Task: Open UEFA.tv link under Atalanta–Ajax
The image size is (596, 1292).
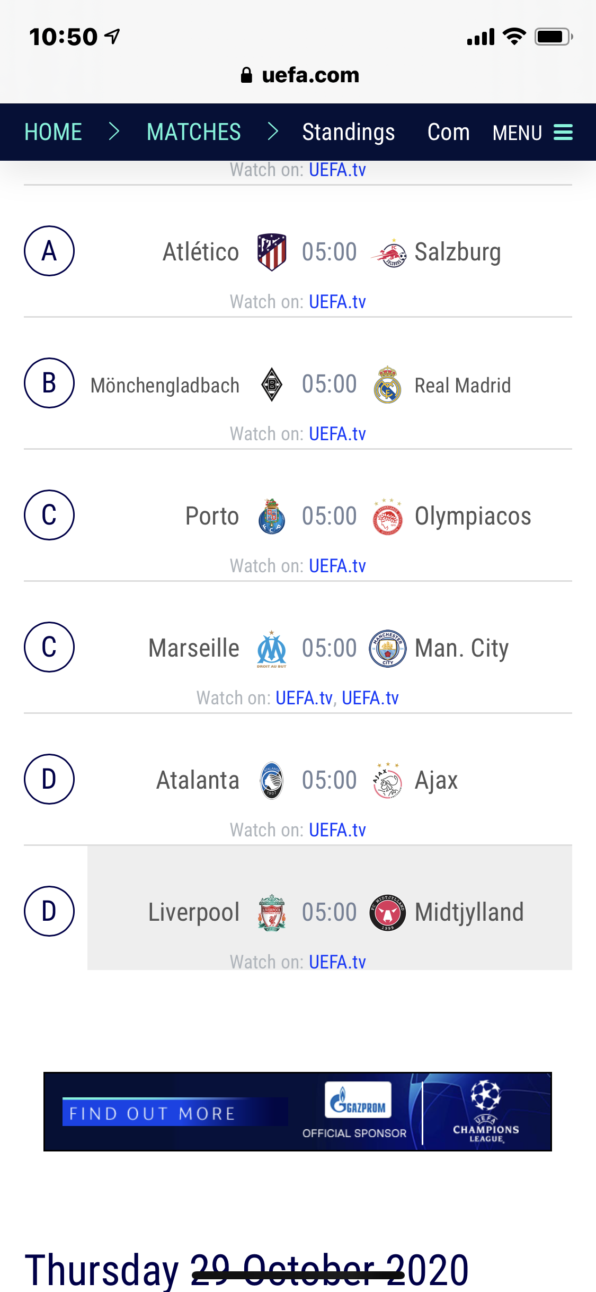Action: point(337,830)
